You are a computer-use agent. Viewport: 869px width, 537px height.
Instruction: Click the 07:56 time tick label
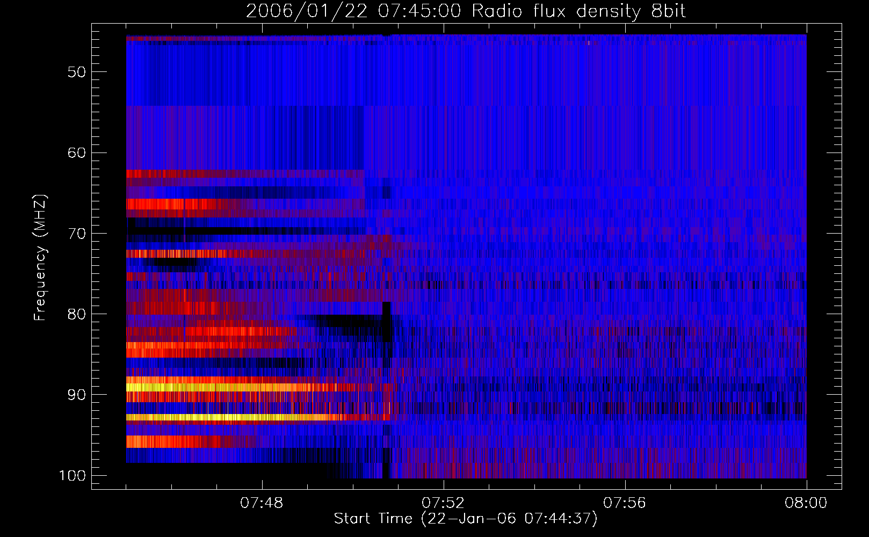tap(625, 503)
